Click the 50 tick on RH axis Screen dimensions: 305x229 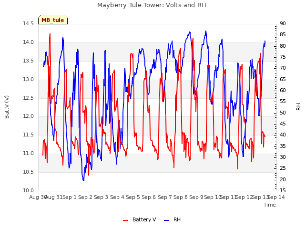[x=283, y=113]
